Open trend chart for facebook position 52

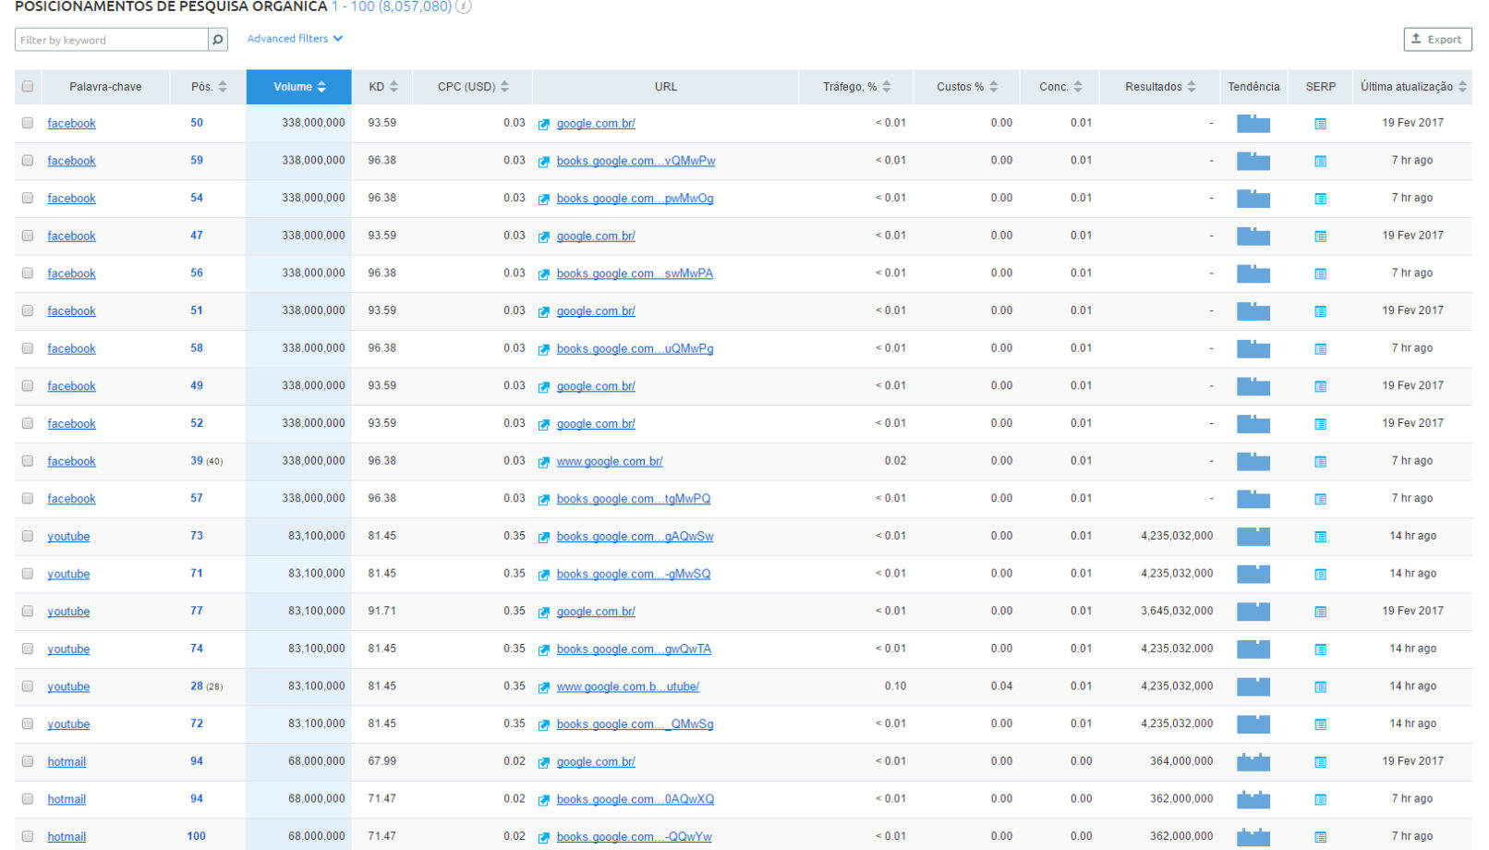[x=1253, y=423]
